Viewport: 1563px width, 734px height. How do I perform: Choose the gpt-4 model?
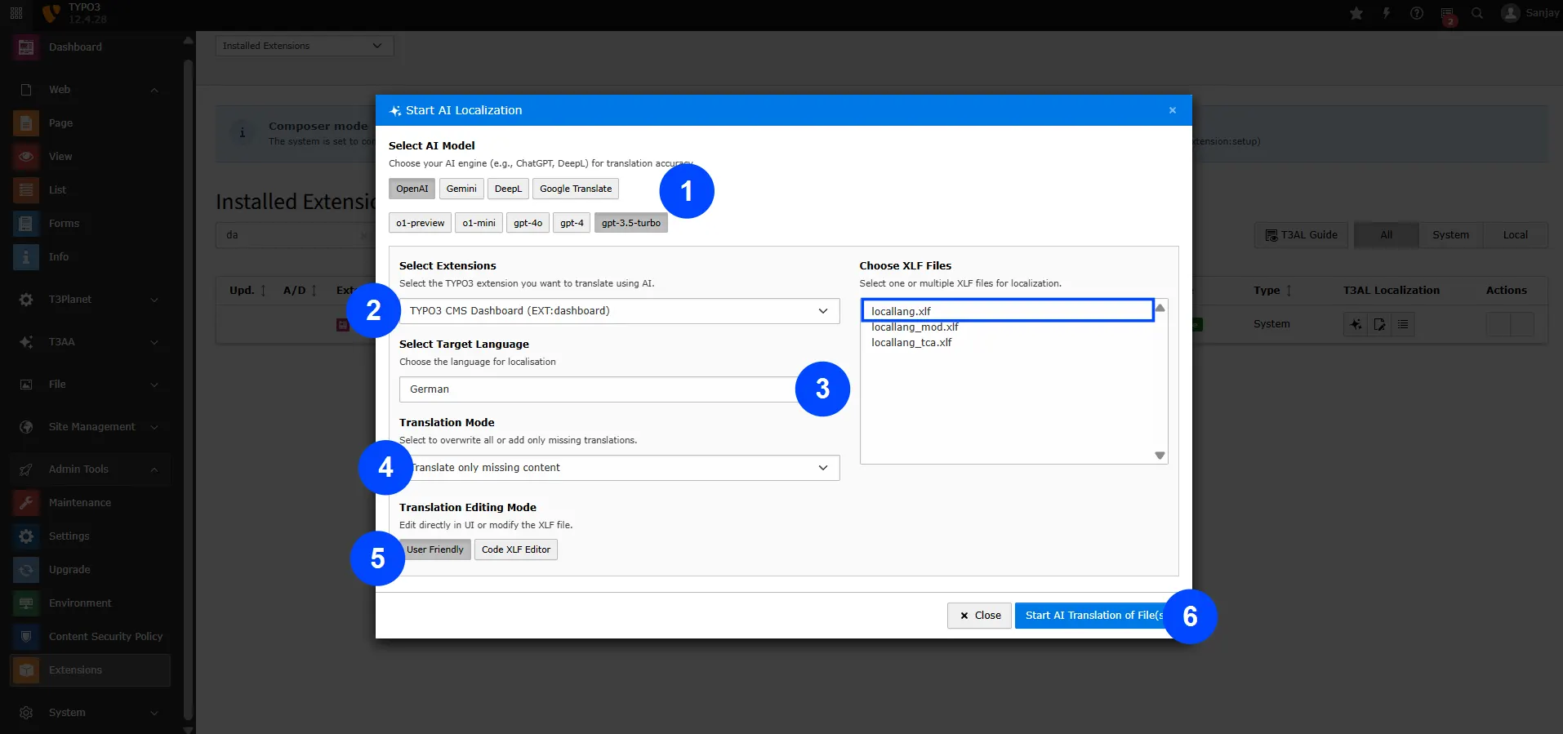[572, 223]
